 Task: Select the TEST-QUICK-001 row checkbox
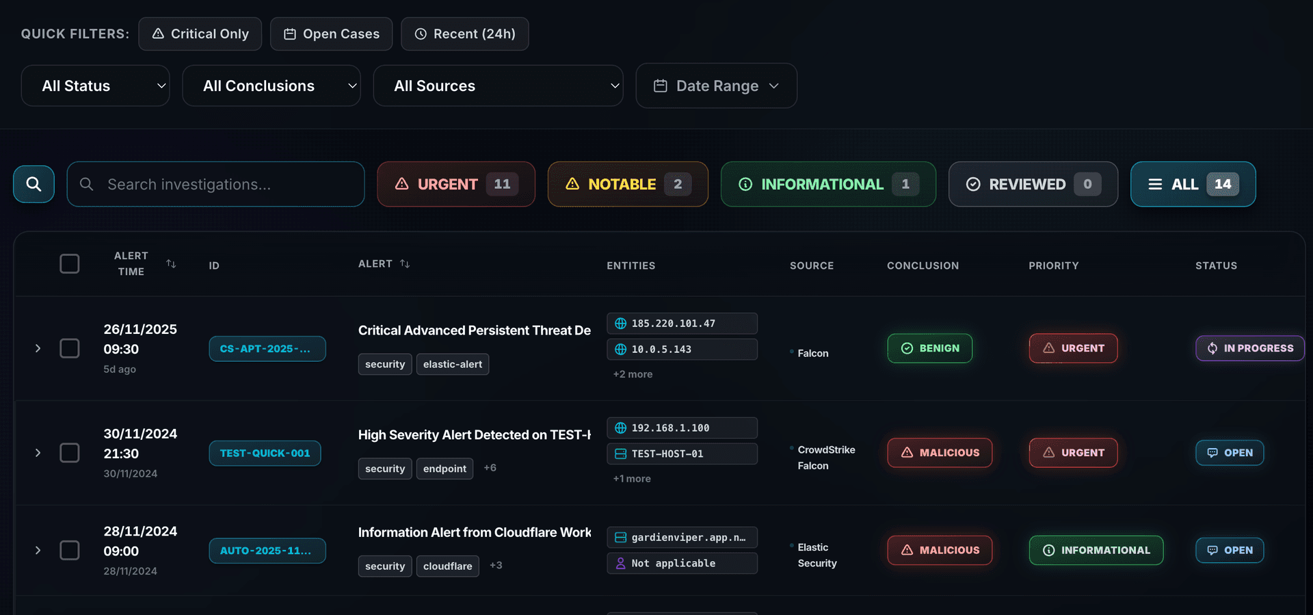[x=70, y=453]
